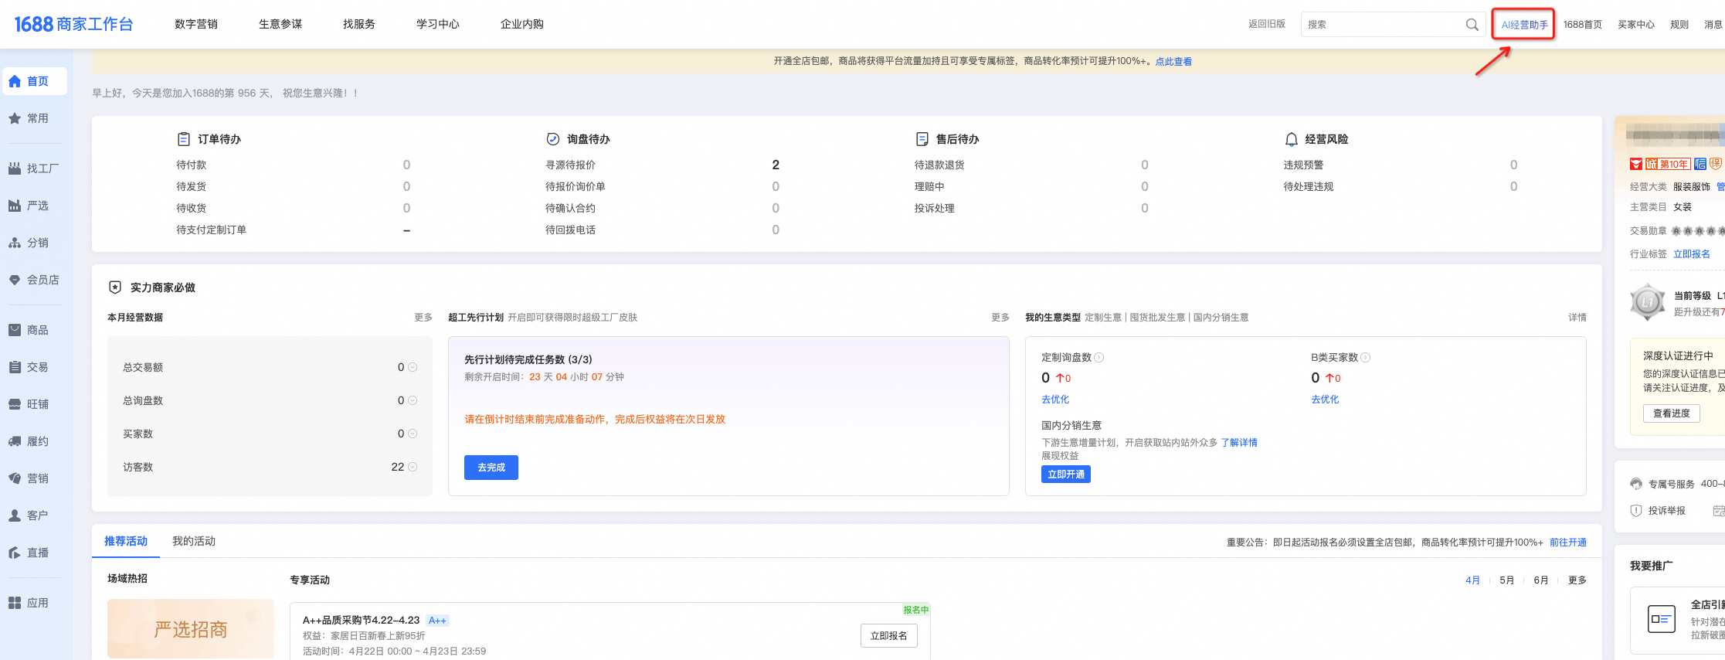Click the 直播 live stream icon
The image size is (1725, 660).
(15, 553)
